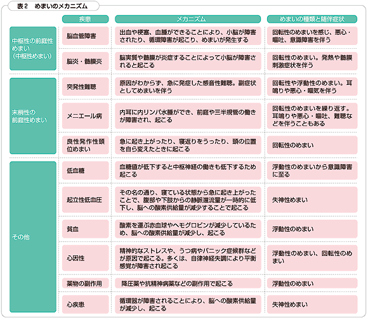
Task: Click 降圧薬や抗精神病薬 mechanism text cell
Action: click(x=188, y=283)
